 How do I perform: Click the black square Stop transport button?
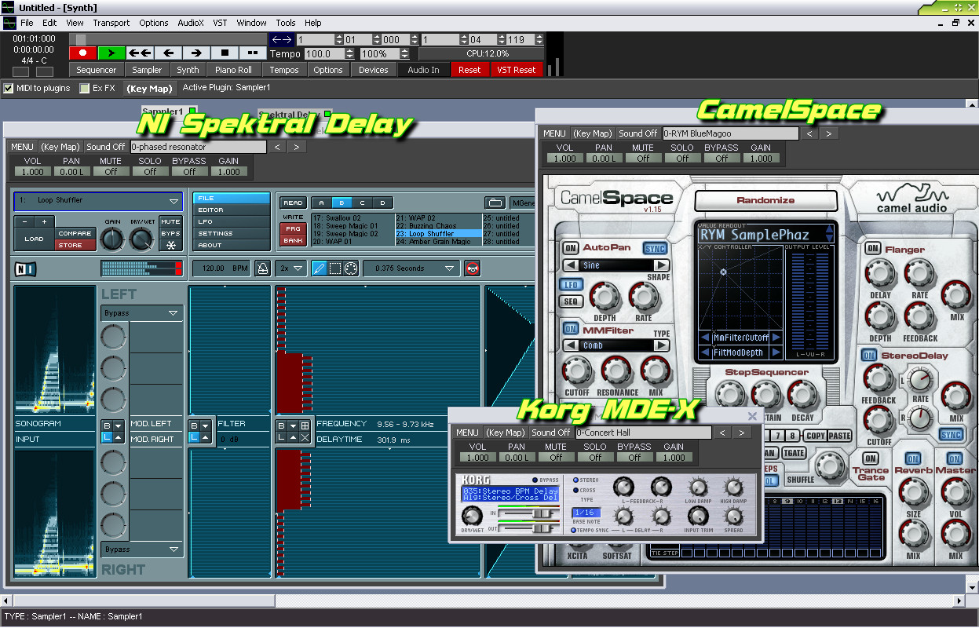coord(225,53)
